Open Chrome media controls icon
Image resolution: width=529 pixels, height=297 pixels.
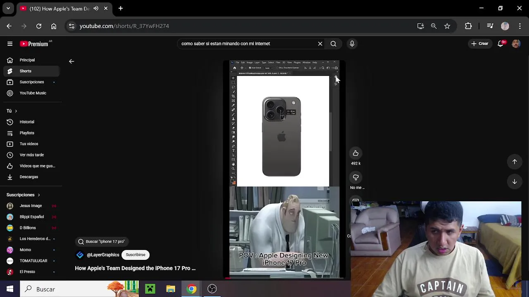490,26
